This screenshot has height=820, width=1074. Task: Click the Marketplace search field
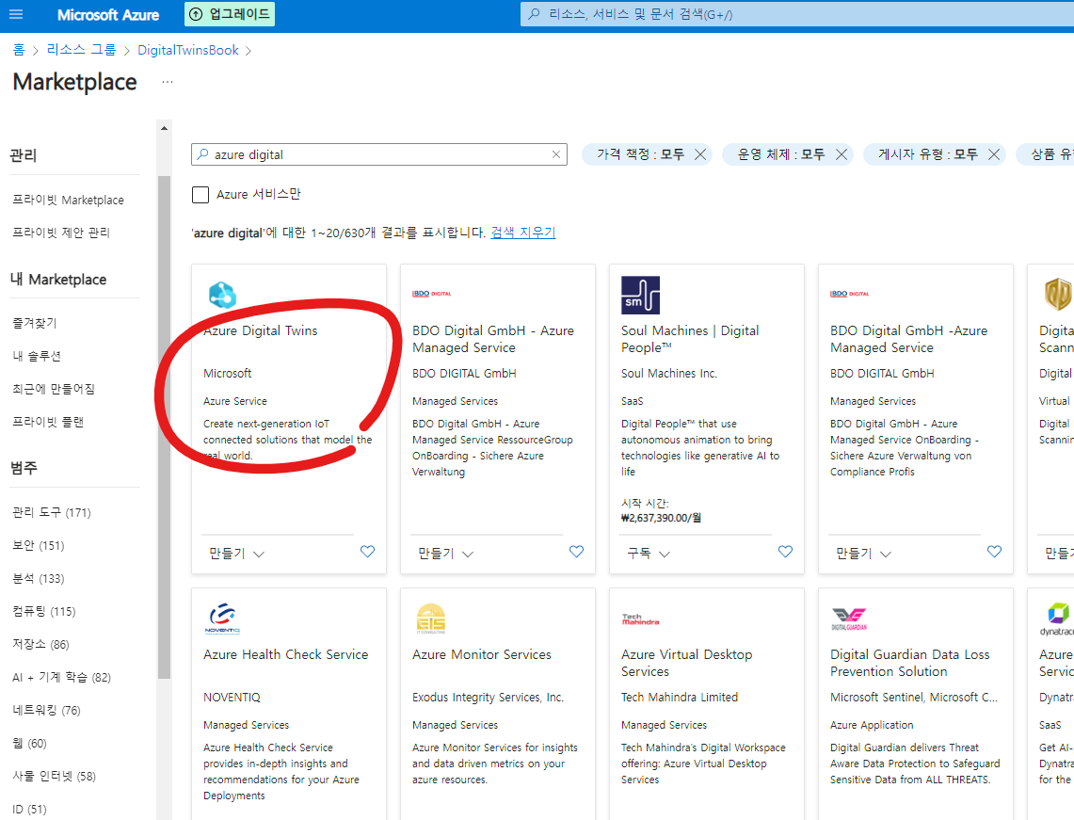[378, 154]
